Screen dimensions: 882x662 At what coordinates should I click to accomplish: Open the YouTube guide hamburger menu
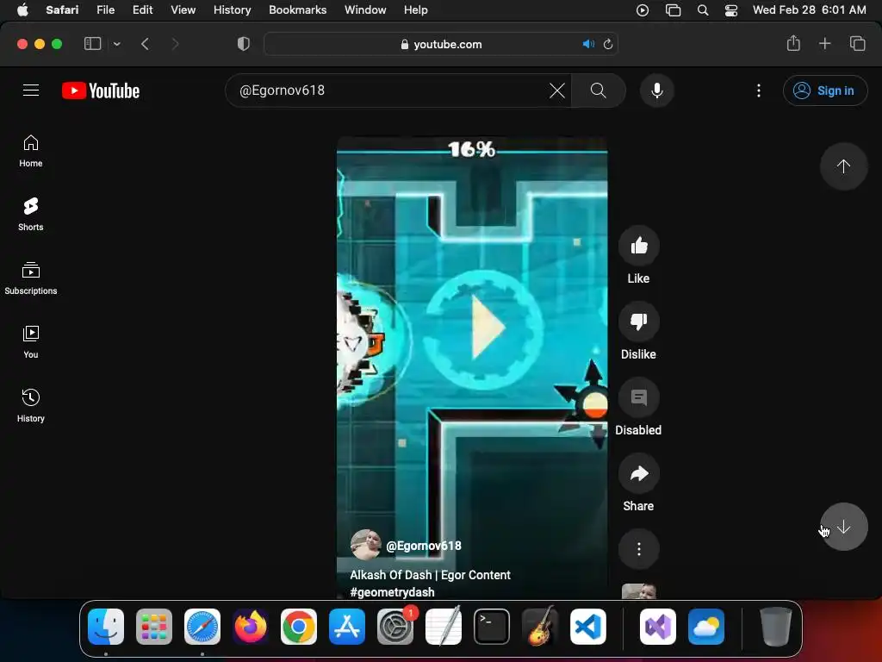point(31,90)
